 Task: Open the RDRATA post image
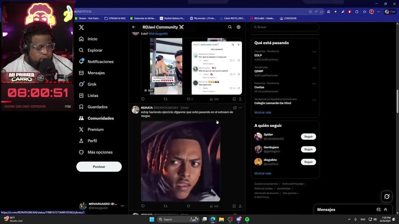(180, 161)
